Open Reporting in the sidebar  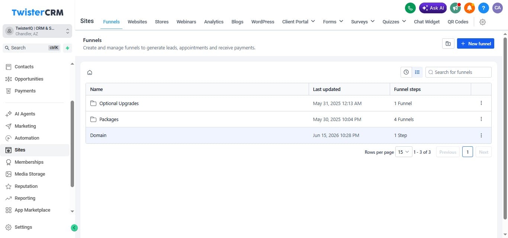(25, 198)
